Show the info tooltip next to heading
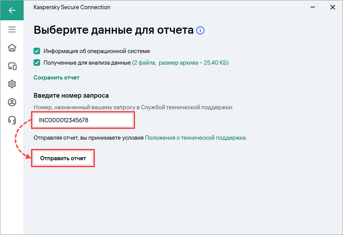The image size is (343, 235). click(200, 31)
